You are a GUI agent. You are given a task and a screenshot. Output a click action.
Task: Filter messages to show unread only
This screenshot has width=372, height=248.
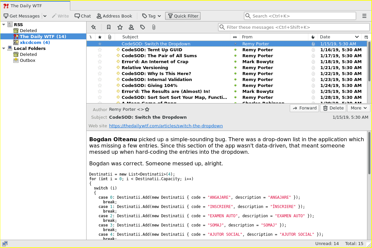[x=109, y=27]
